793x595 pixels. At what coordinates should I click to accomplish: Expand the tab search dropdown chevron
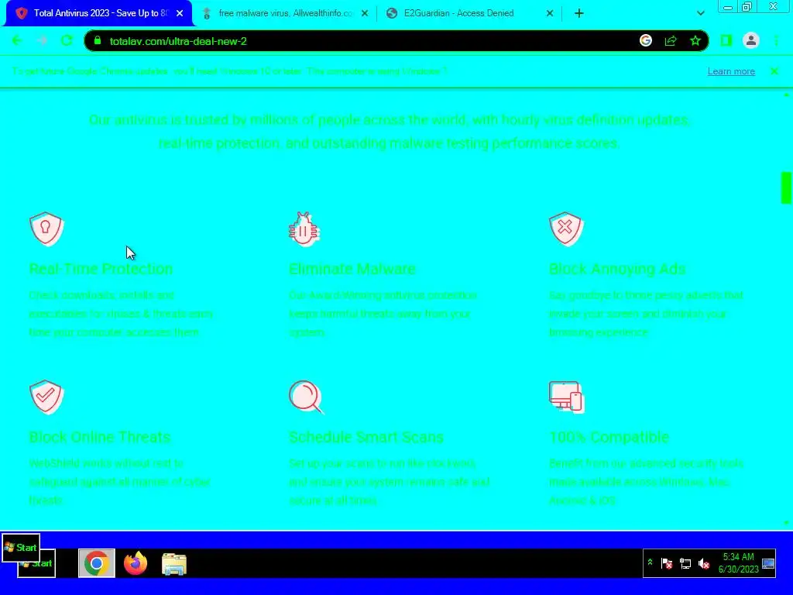(x=700, y=13)
